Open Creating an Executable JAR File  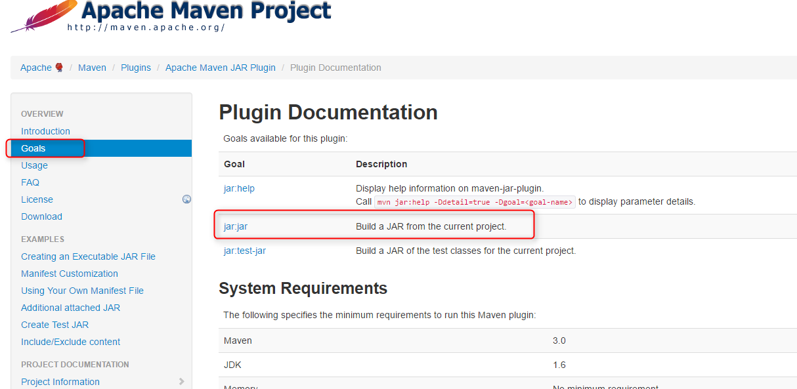coord(88,256)
